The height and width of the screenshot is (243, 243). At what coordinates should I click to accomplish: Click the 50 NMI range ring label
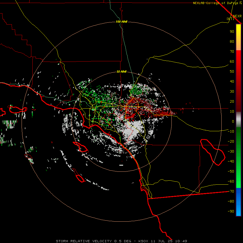click(122, 72)
